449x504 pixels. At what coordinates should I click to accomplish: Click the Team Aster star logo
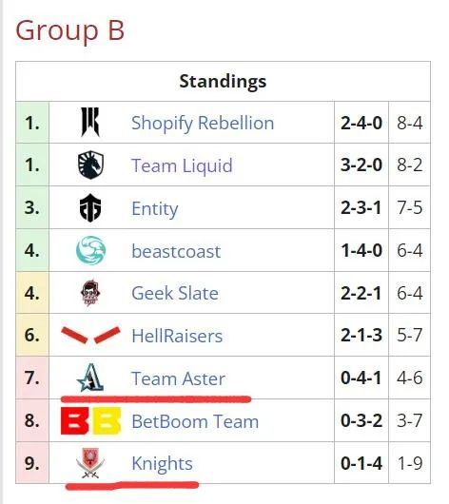coord(90,378)
